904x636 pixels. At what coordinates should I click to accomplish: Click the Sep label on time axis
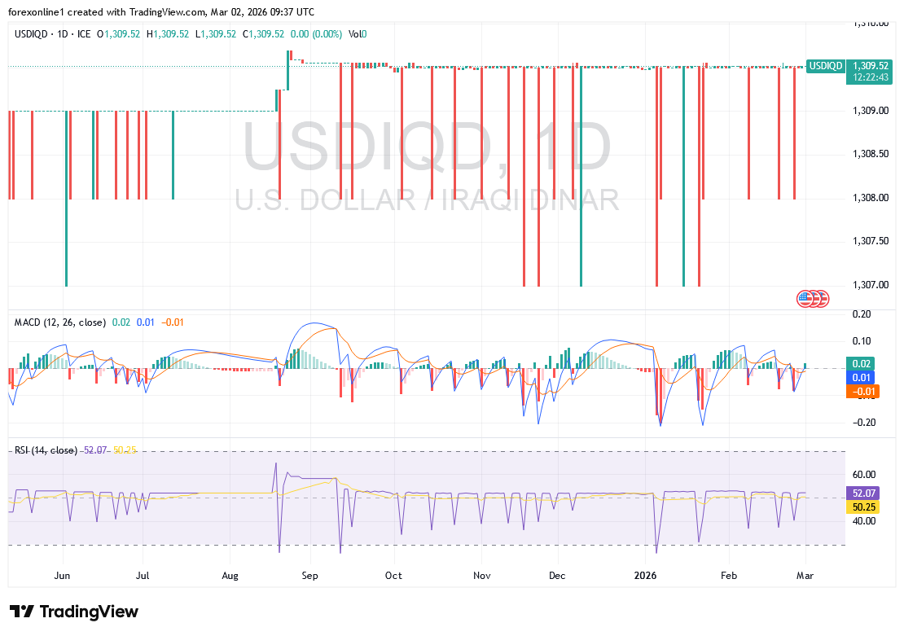[x=309, y=576]
